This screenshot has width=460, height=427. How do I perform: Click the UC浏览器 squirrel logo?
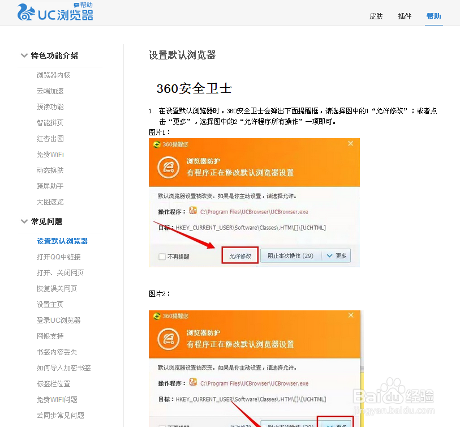pyautogui.click(x=27, y=12)
